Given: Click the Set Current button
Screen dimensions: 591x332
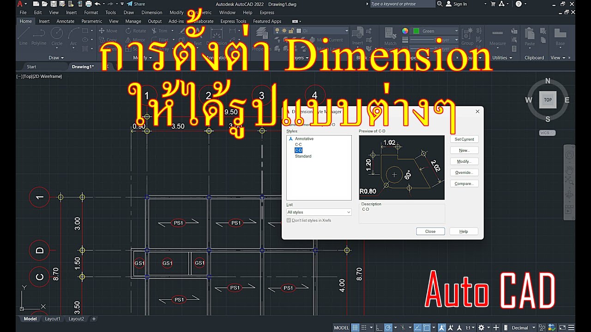Looking at the screenshot, I should [x=464, y=139].
